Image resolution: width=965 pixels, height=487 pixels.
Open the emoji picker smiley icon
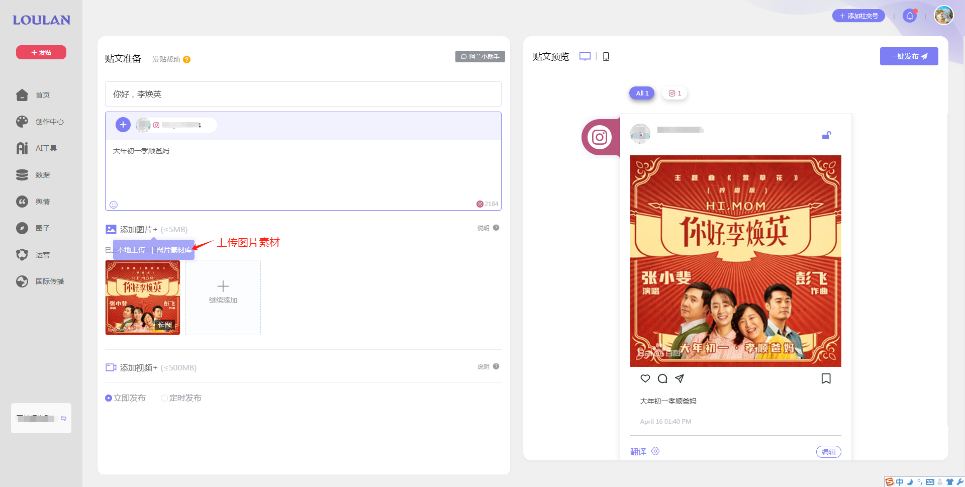tap(114, 205)
